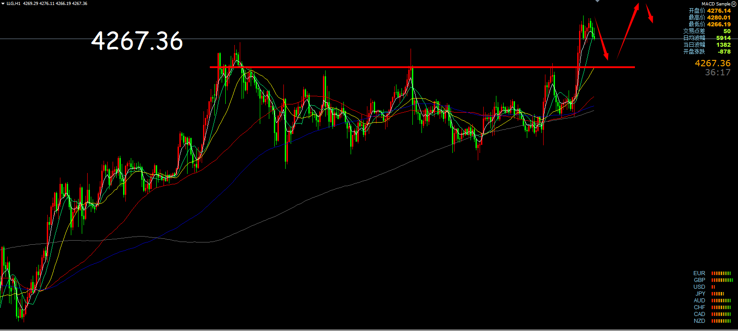Click the 36:17 candle countdown timer

pos(718,72)
